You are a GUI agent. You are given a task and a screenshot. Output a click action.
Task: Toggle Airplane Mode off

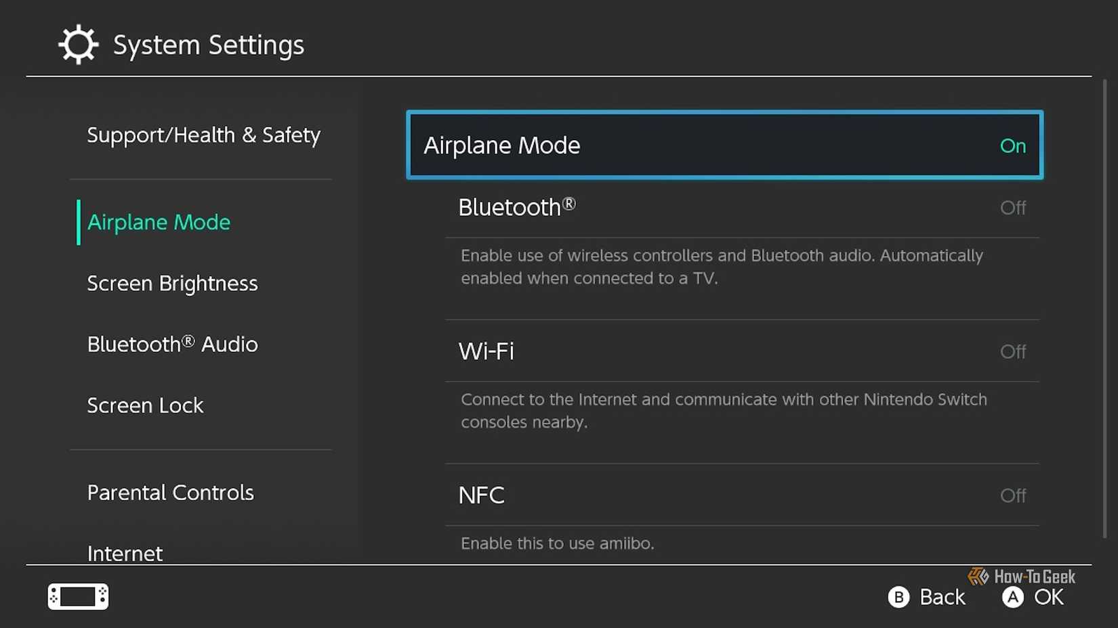coord(724,145)
